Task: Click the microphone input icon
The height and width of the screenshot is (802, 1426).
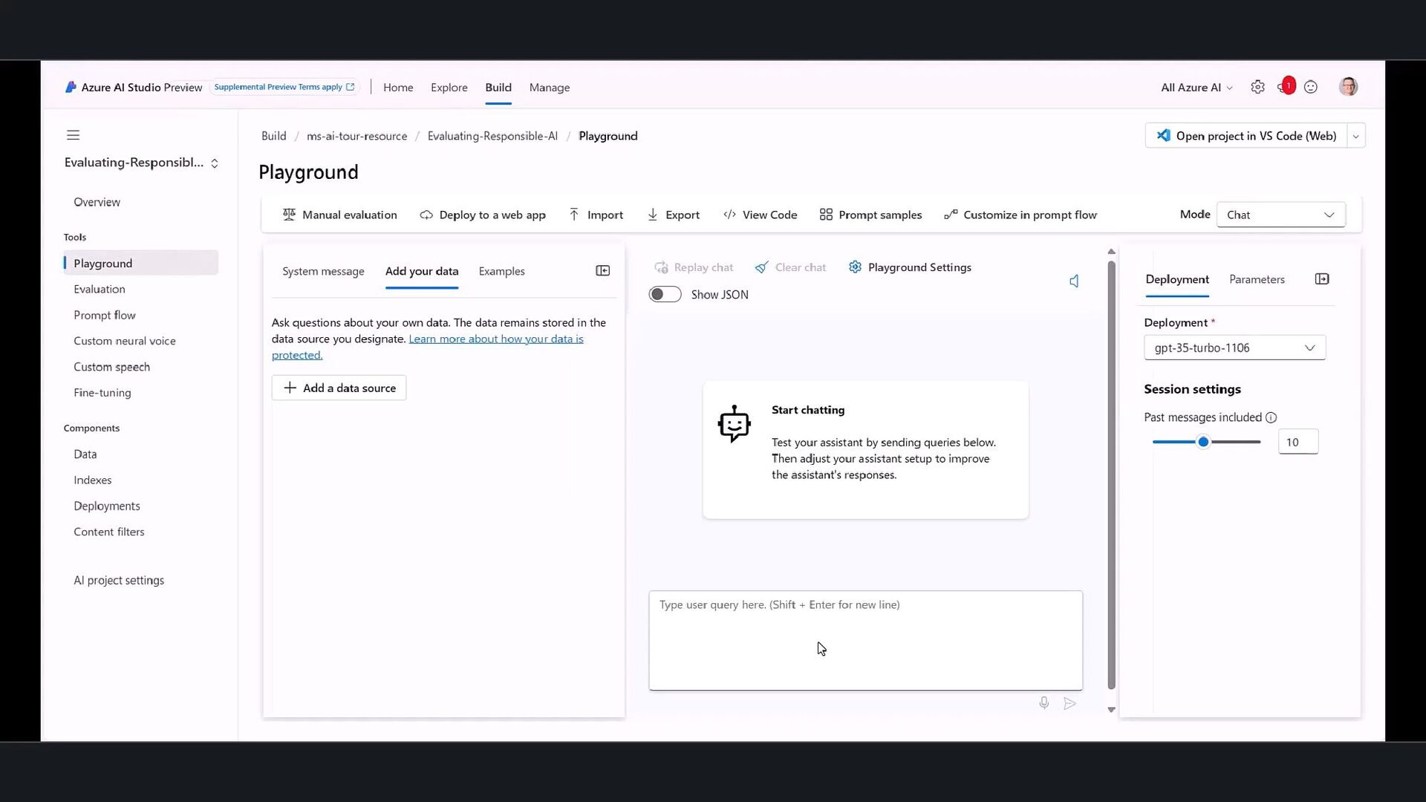Action: coord(1044,703)
